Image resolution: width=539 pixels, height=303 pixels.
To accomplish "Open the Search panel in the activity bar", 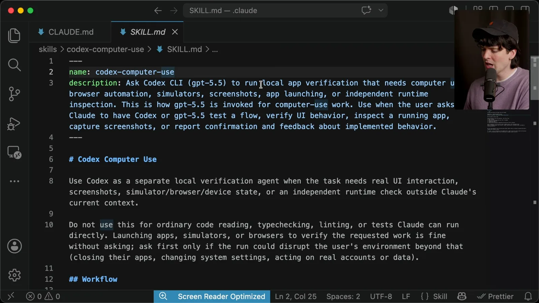I will [14, 65].
